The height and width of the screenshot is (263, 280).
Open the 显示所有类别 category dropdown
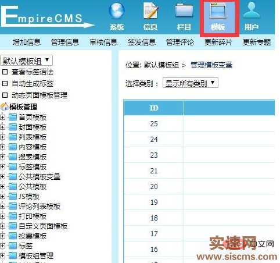[191, 83]
